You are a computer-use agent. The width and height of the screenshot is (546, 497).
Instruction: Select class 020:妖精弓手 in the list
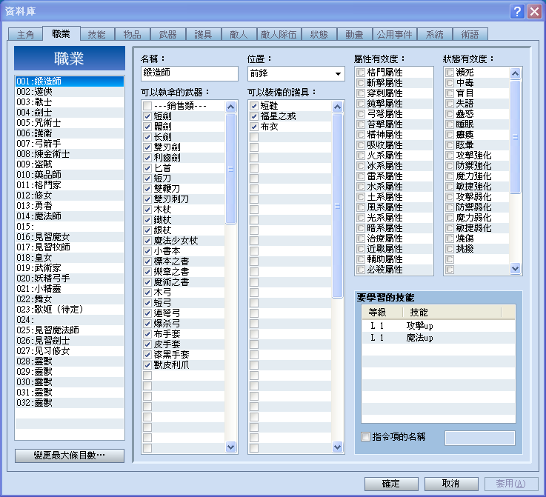tap(70, 278)
